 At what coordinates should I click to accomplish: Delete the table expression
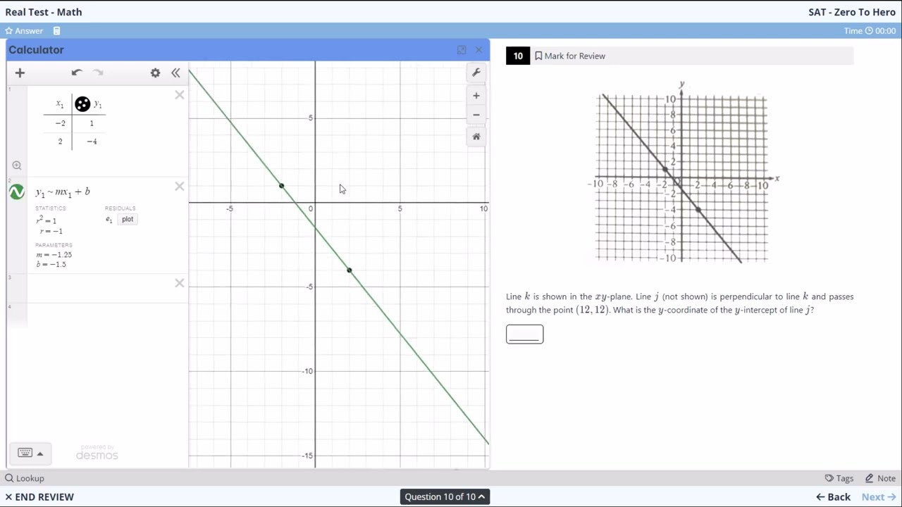180,95
